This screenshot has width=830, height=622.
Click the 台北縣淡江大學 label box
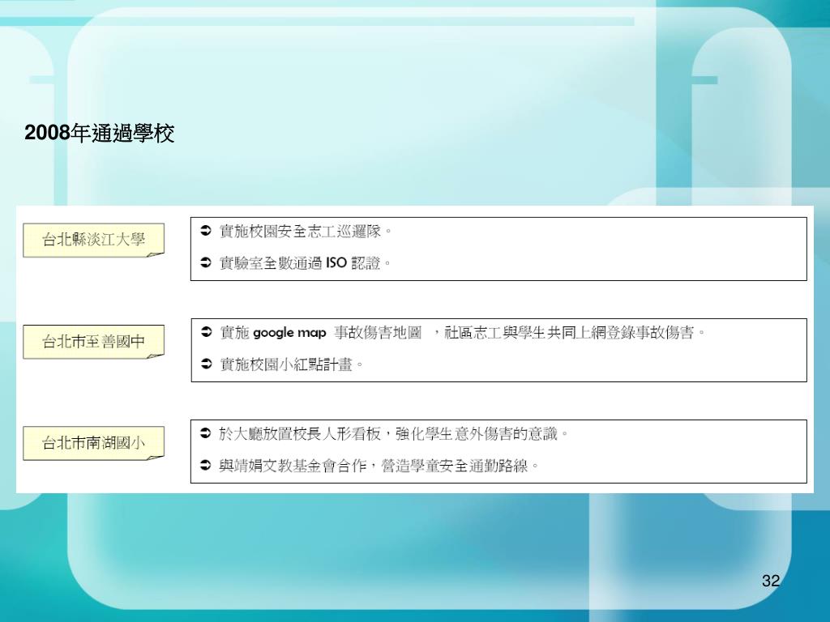tap(94, 240)
